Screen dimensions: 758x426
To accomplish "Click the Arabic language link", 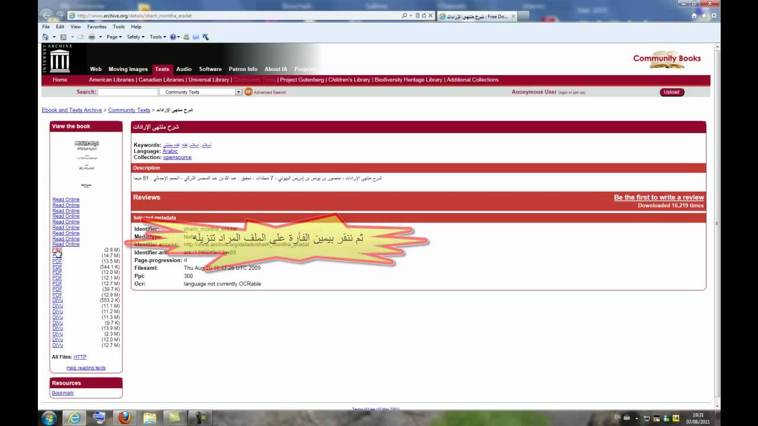I will pyautogui.click(x=170, y=151).
